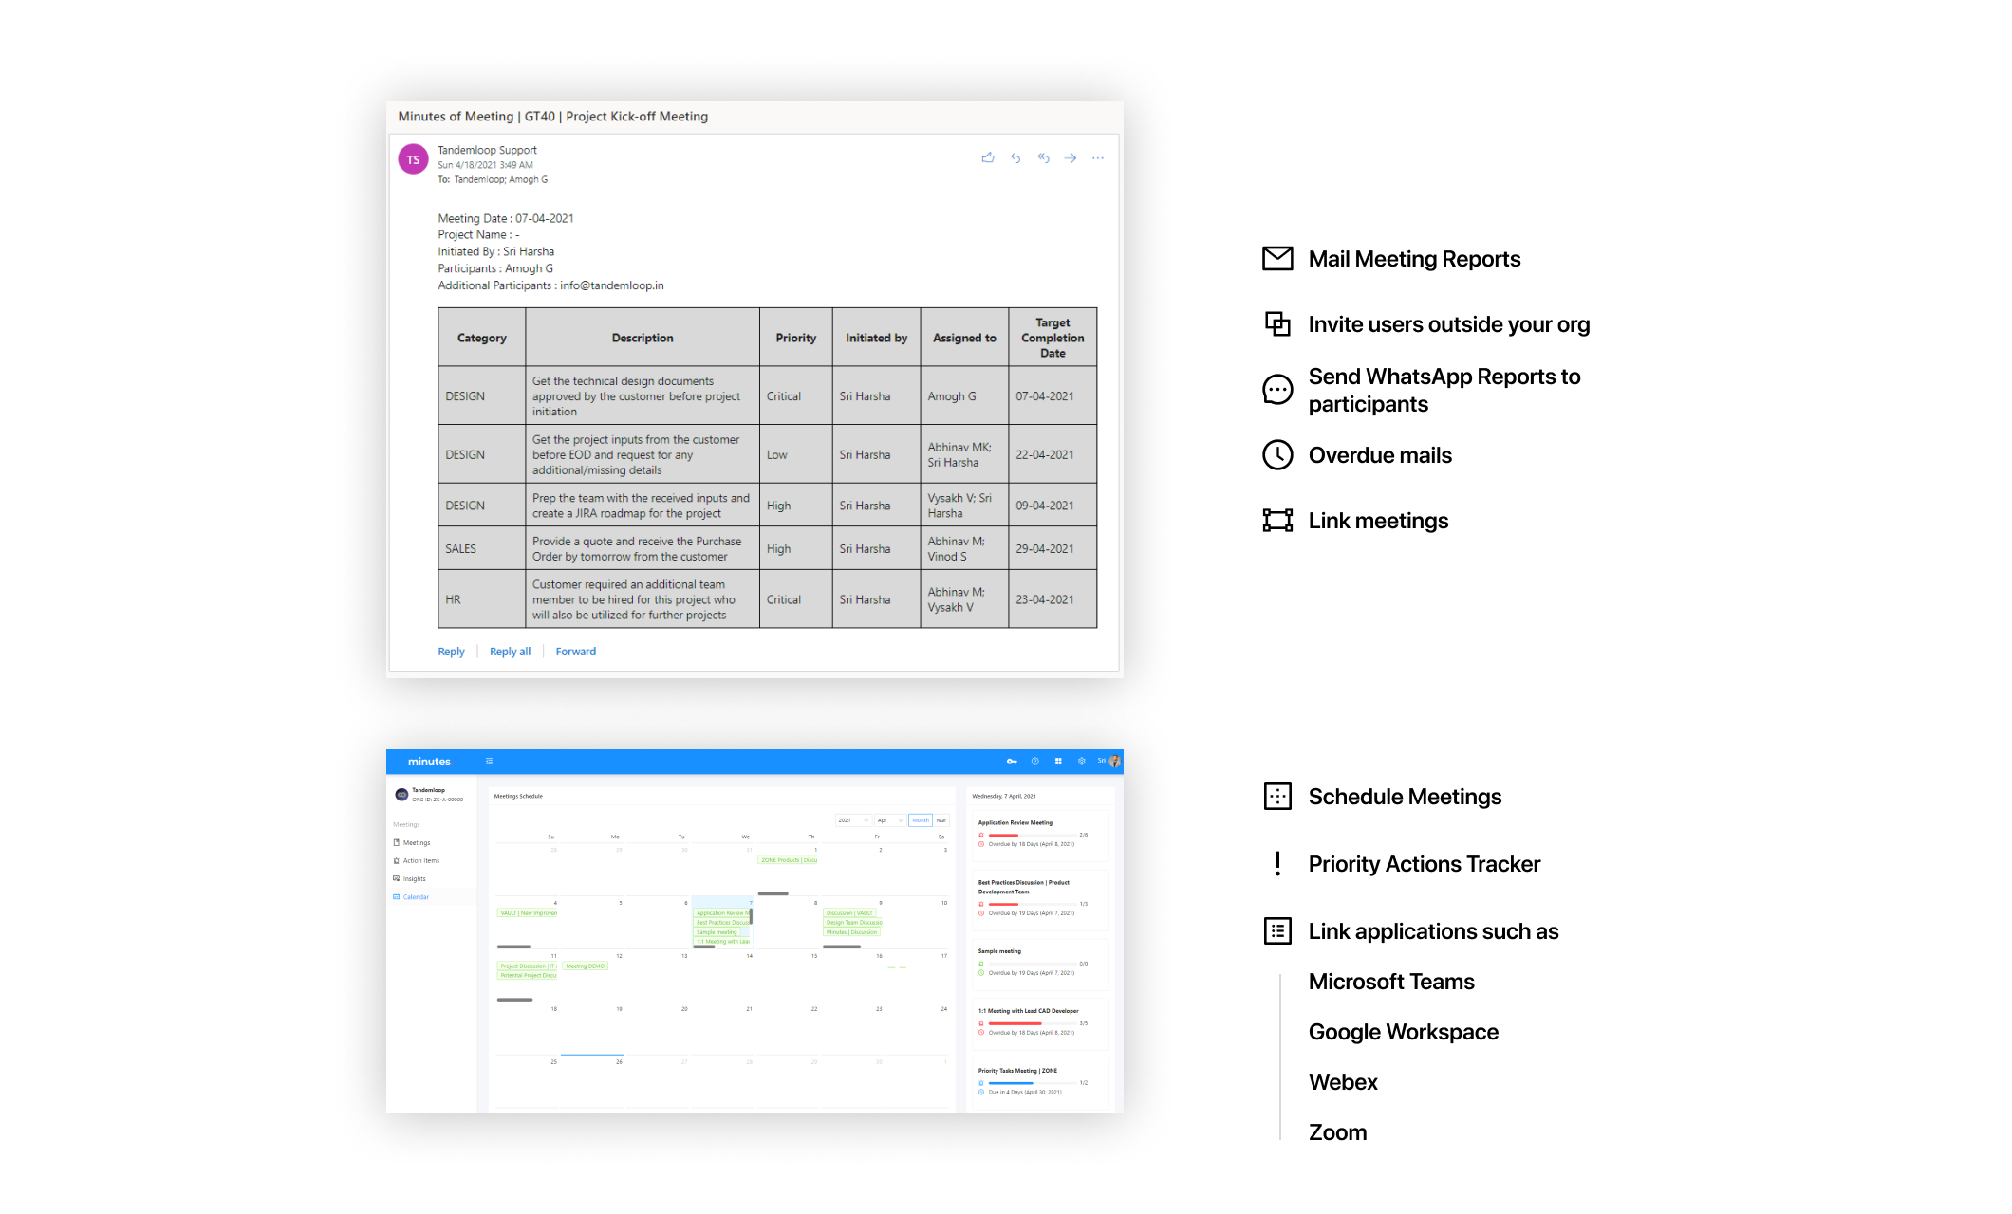Click the reply arrow icon in email header

point(1015,158)
